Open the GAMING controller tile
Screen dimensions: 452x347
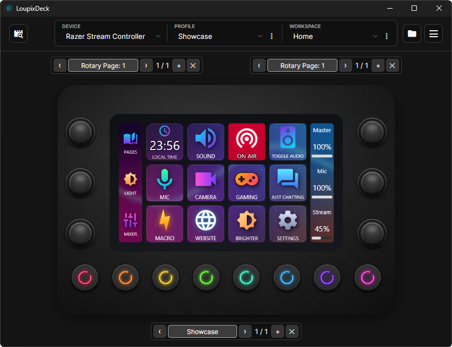coord(247,183)
